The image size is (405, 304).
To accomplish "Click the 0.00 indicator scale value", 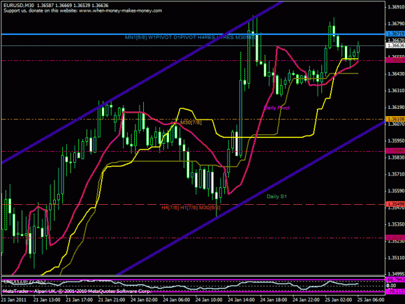I will (x=391, y=285).
